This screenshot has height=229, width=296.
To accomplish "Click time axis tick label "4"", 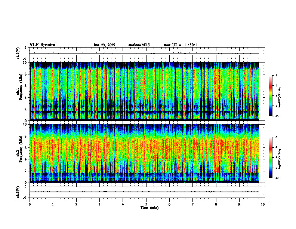I will [123, 204].
